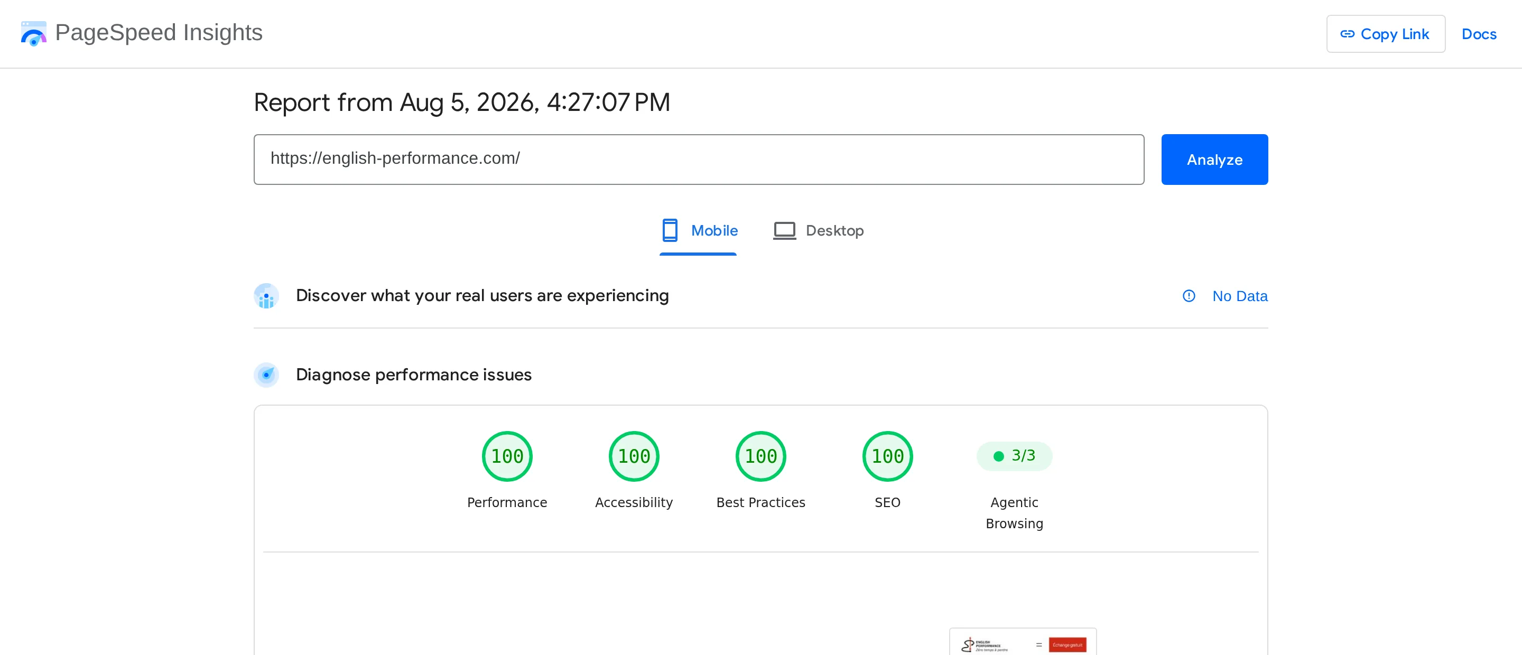
Task: Click 'Diagnose performance issues' heading
Action: tap(414, 375)
